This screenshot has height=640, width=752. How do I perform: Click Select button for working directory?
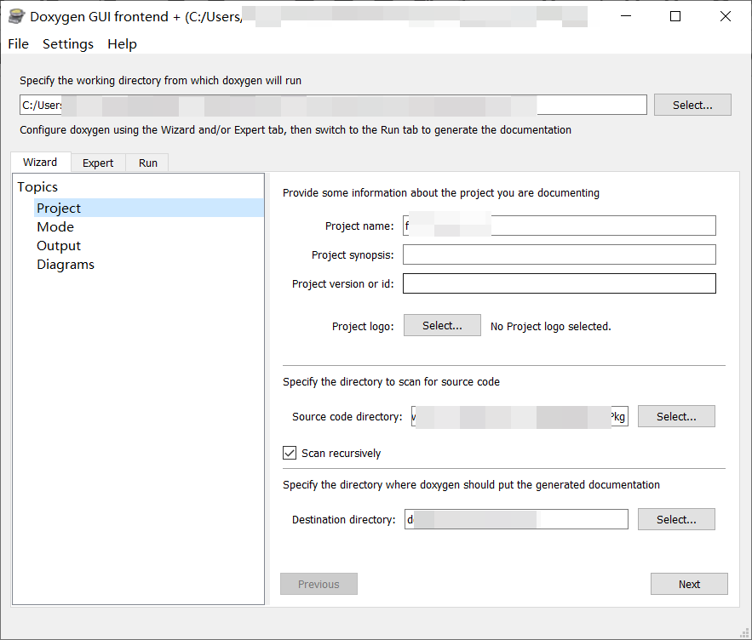pyautogui.click(x=692, y=105)
